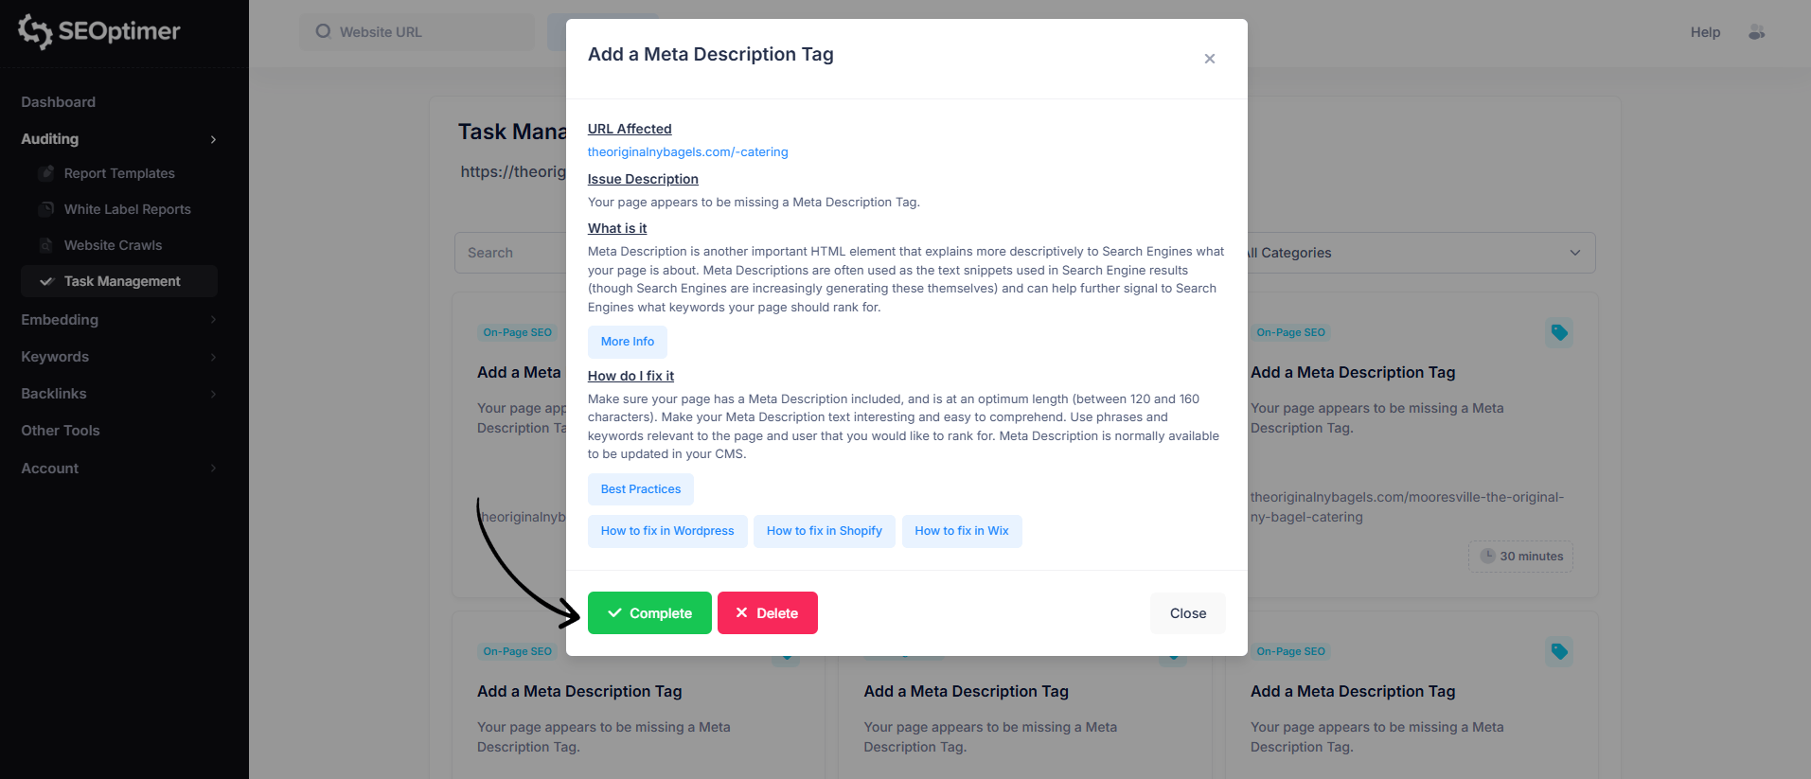
Task: Click the tag icon on top-right task card
Action: pos(1559,332)
